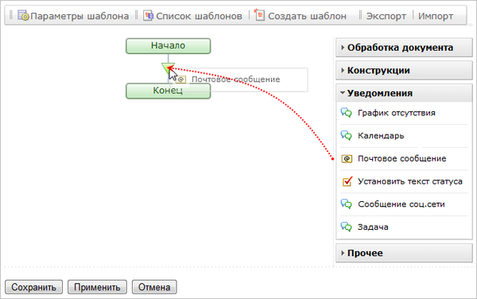Open Параметры шаблона
Screen dimensions: 477x299
79,16
